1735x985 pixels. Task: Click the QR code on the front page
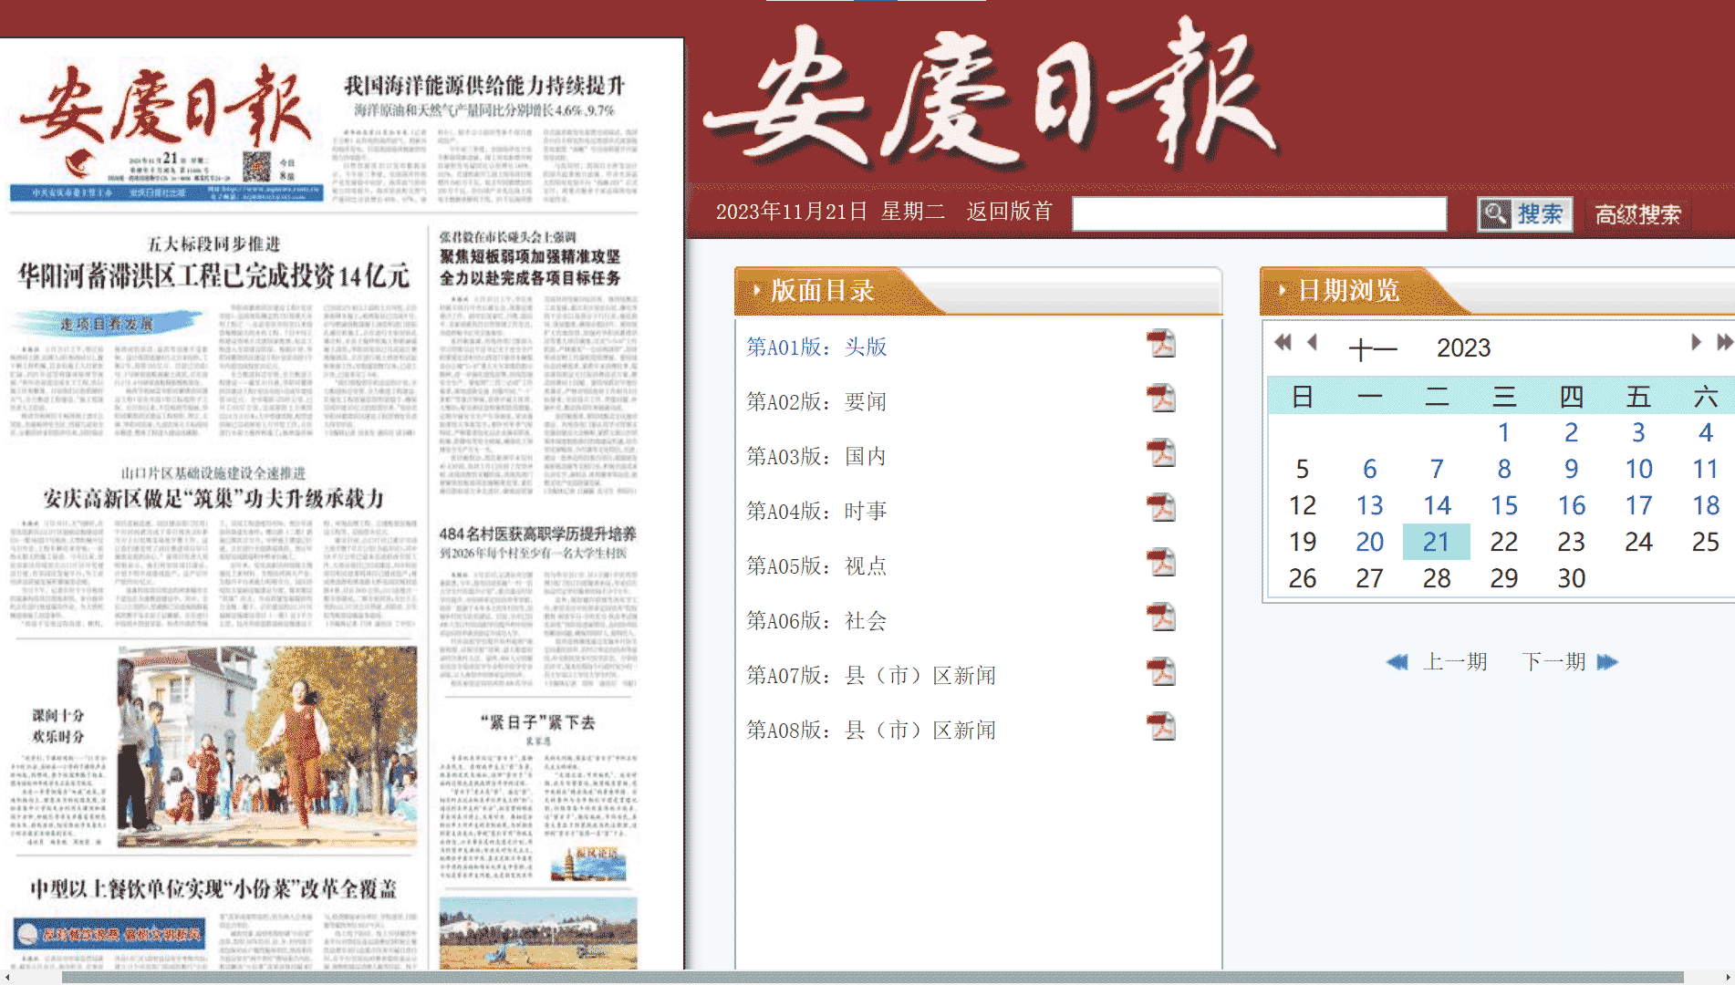tap(256, 167)
